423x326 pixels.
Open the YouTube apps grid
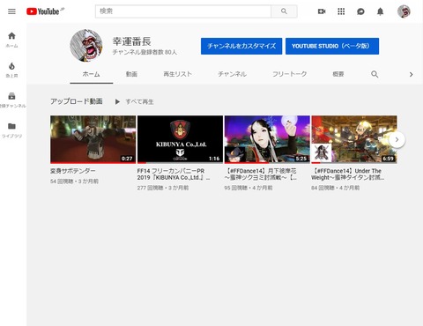341,11
